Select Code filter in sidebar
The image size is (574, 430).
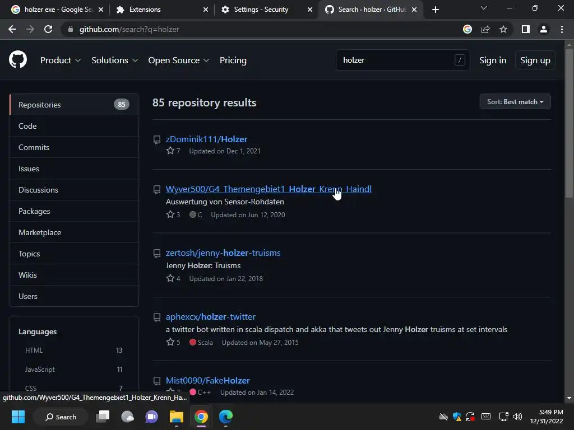[74, 126]
